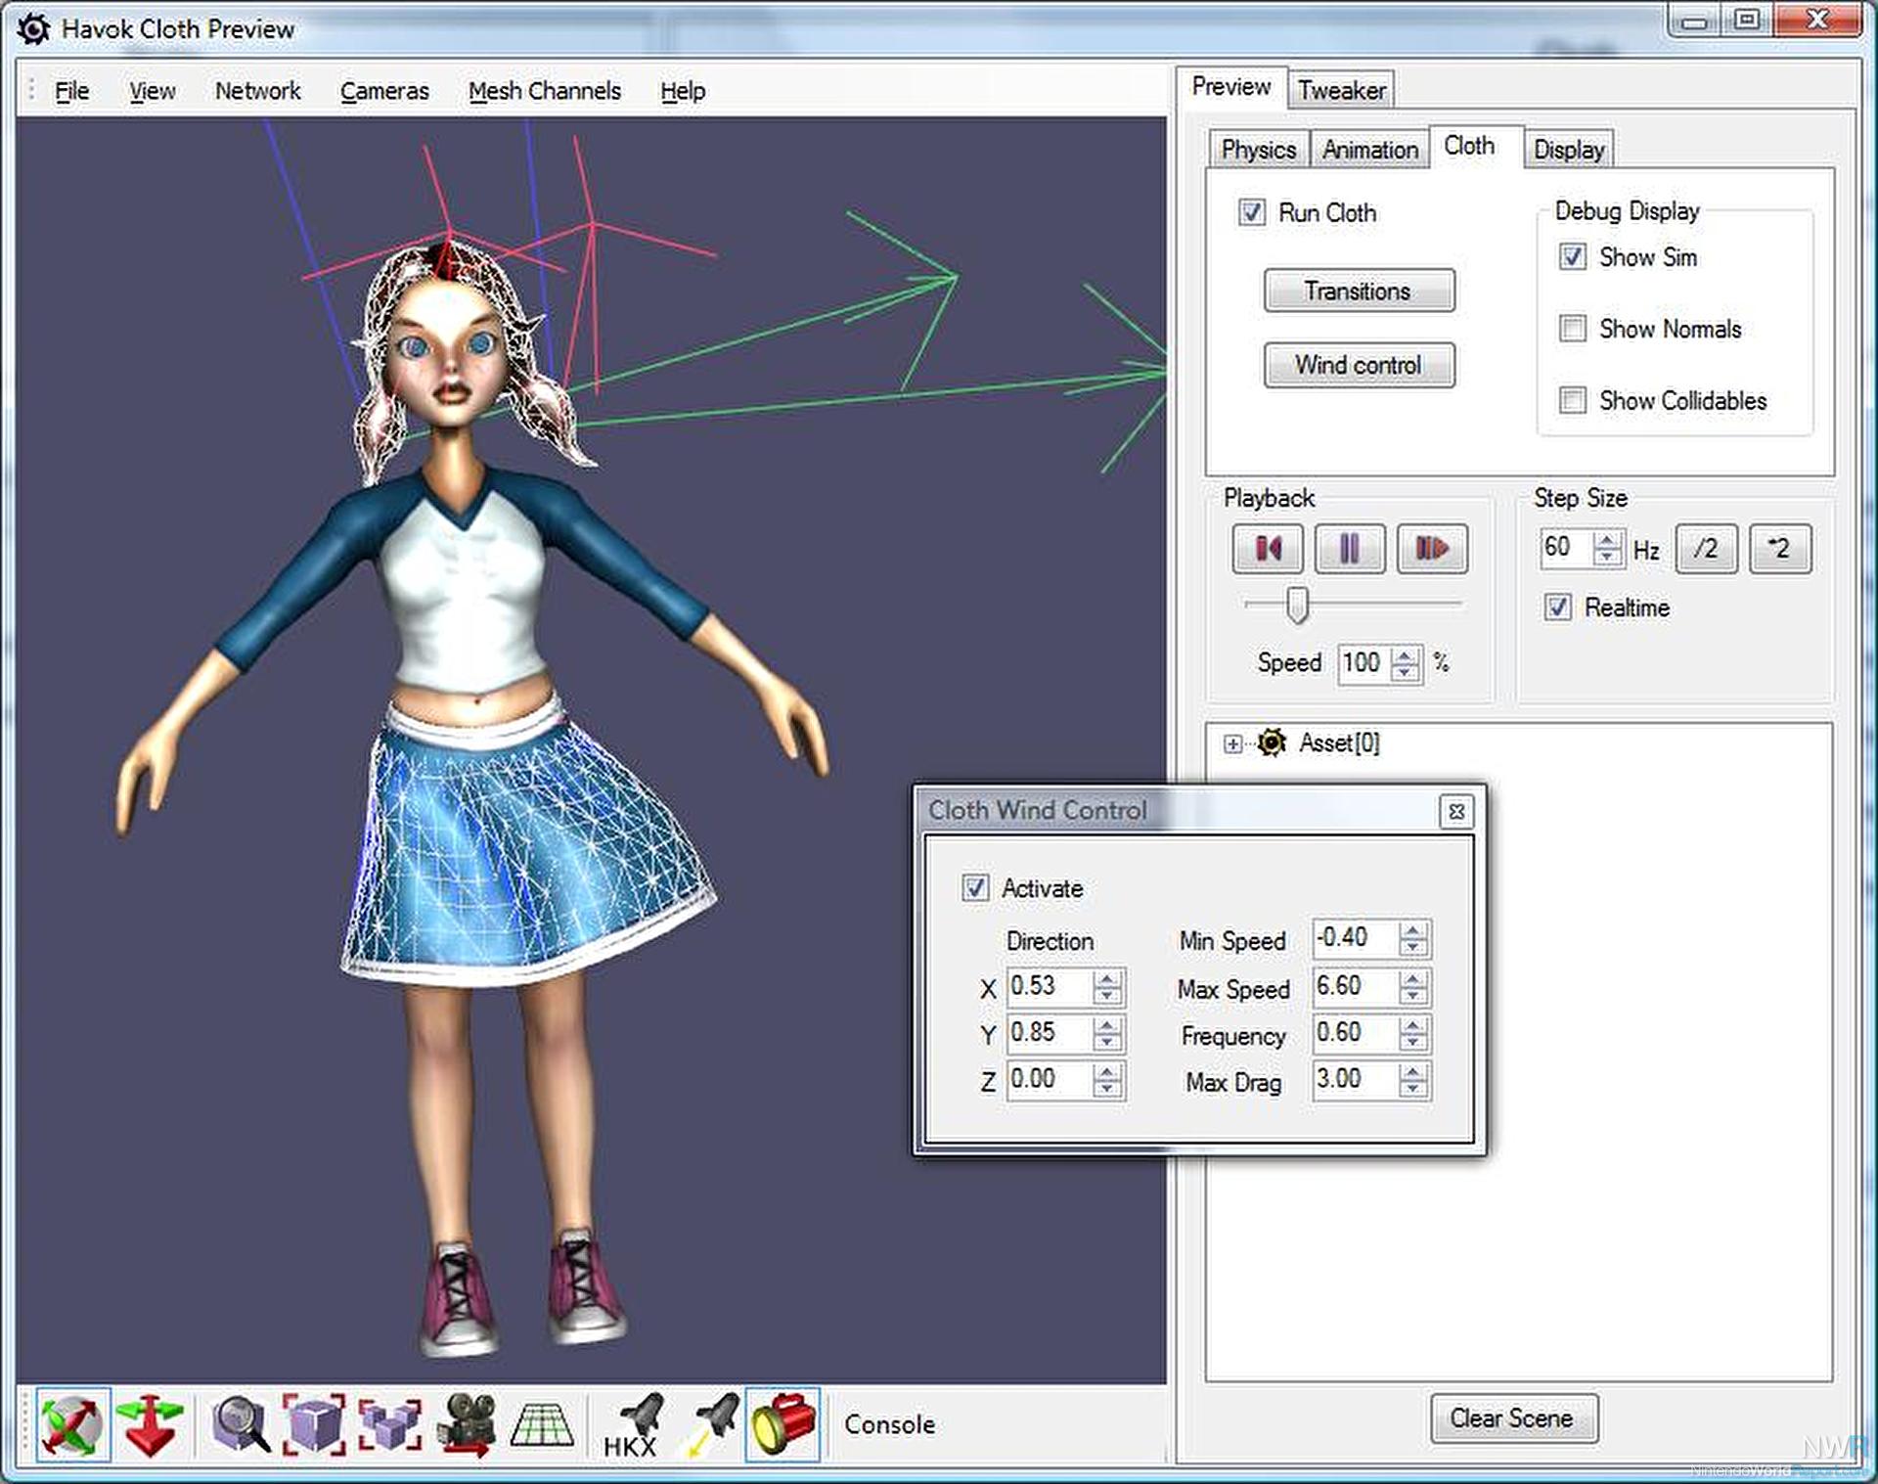This screenshot has height=1484, width=1878.
Task: Open the Cameras menu
Action: (x=384, y=91)
